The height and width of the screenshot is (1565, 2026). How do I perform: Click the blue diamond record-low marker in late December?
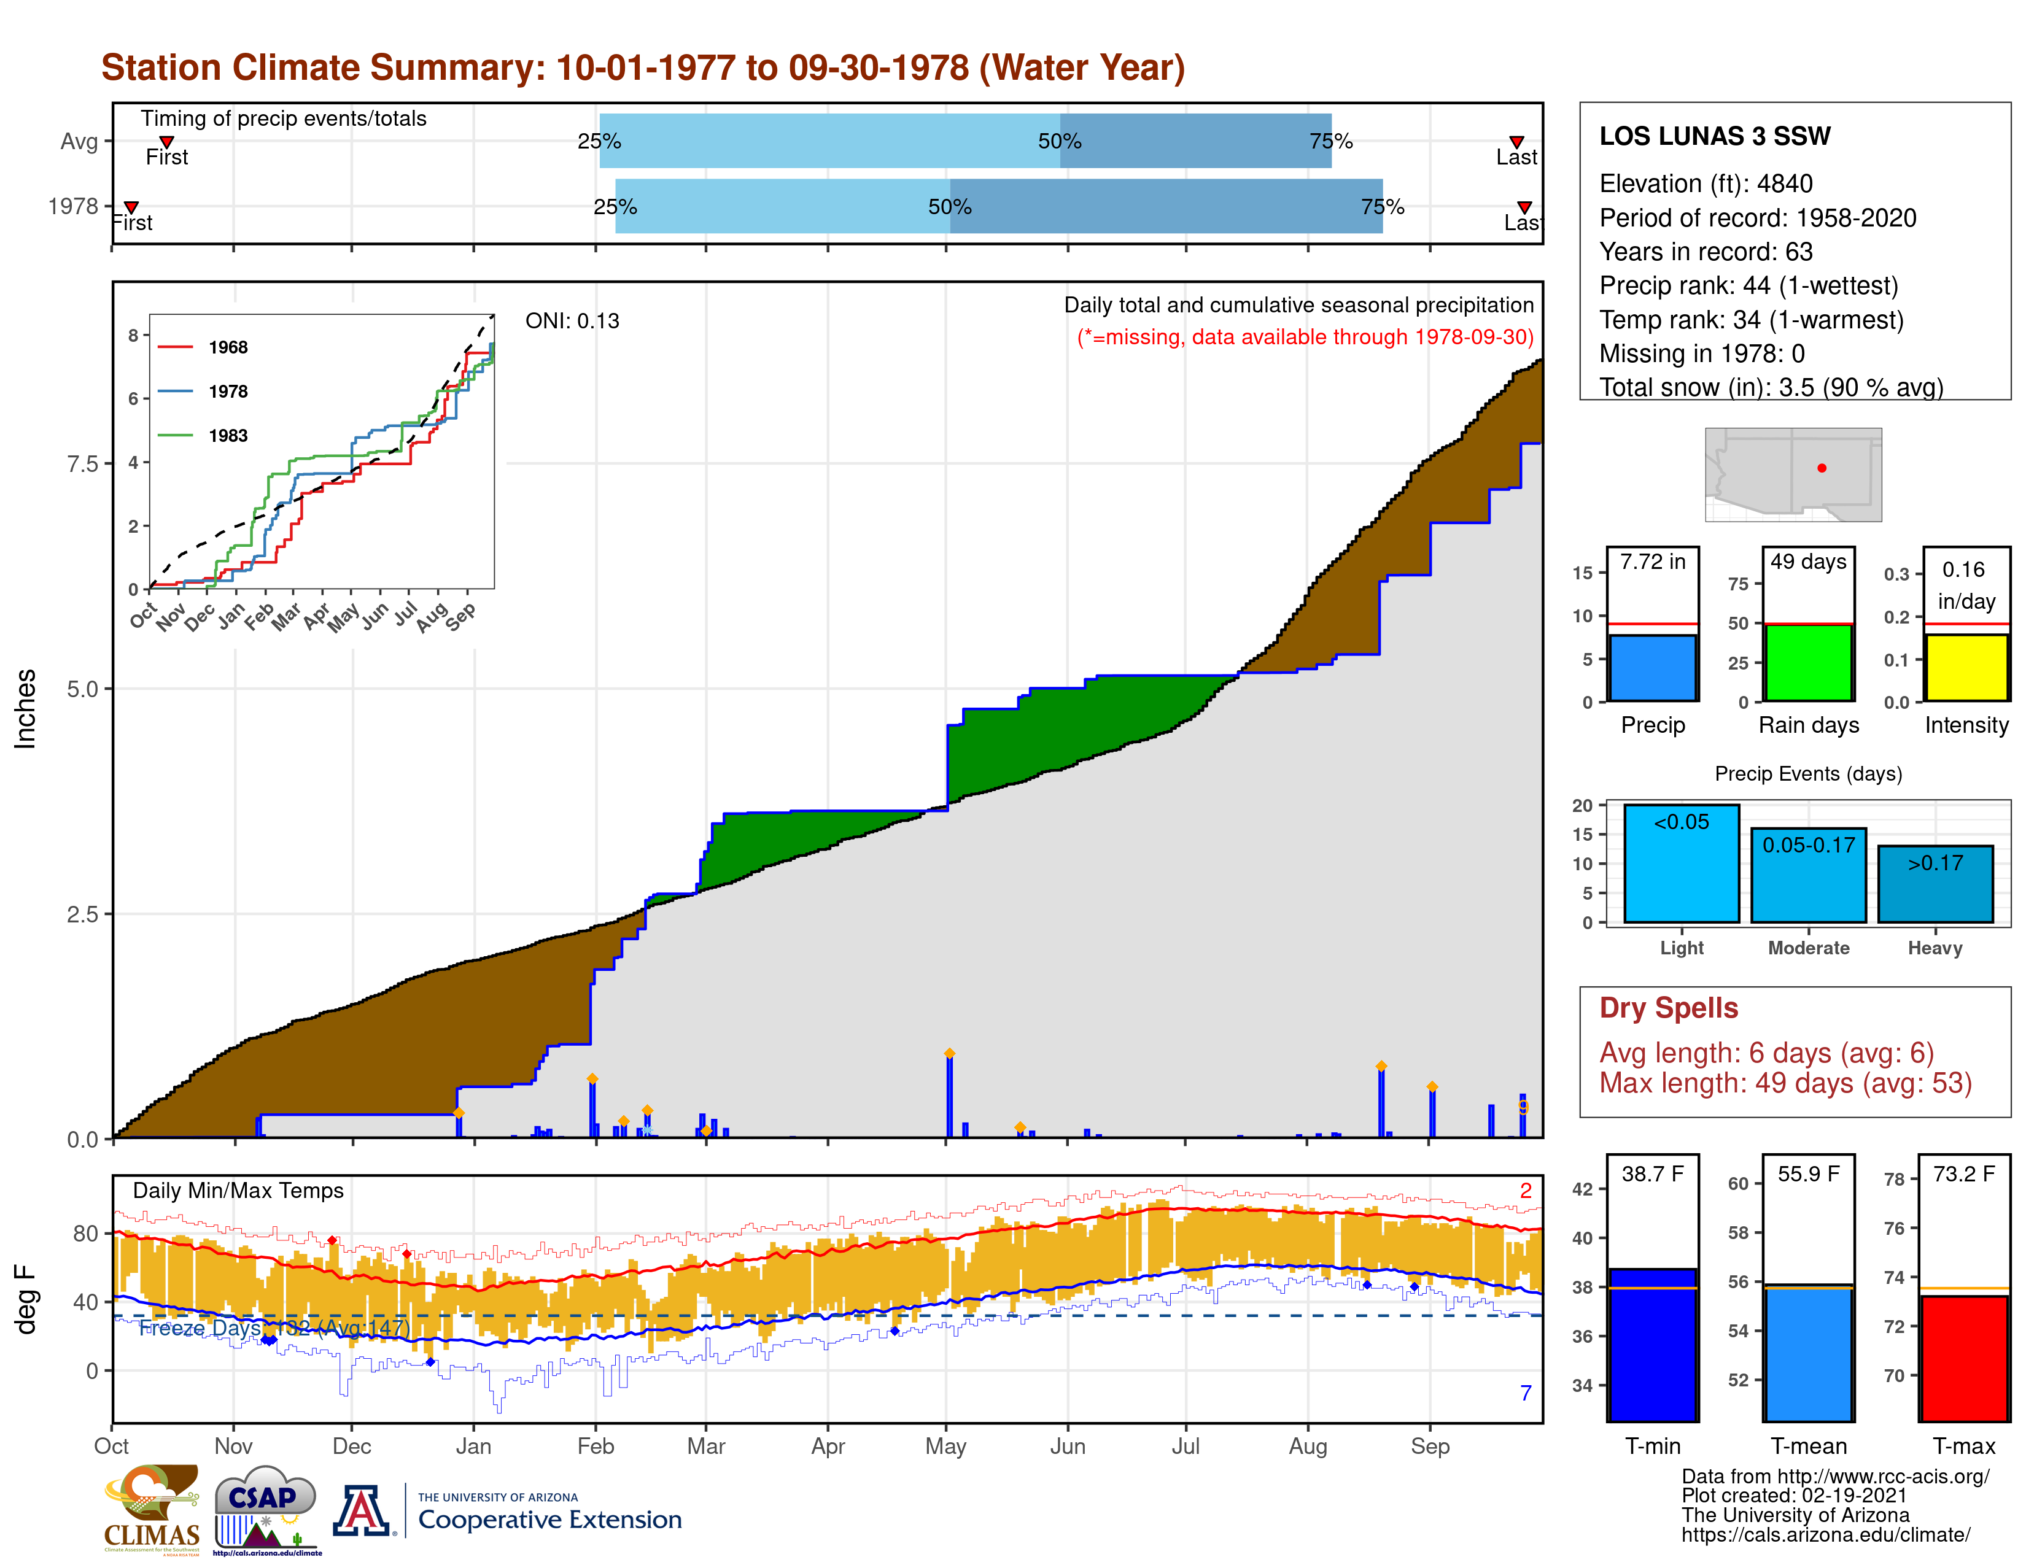point(430,1362)
